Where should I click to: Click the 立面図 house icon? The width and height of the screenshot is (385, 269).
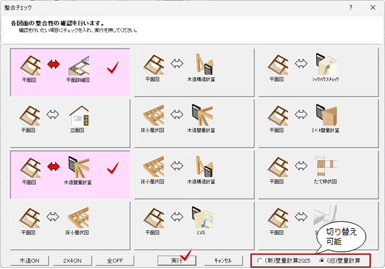tap(79, 115)
